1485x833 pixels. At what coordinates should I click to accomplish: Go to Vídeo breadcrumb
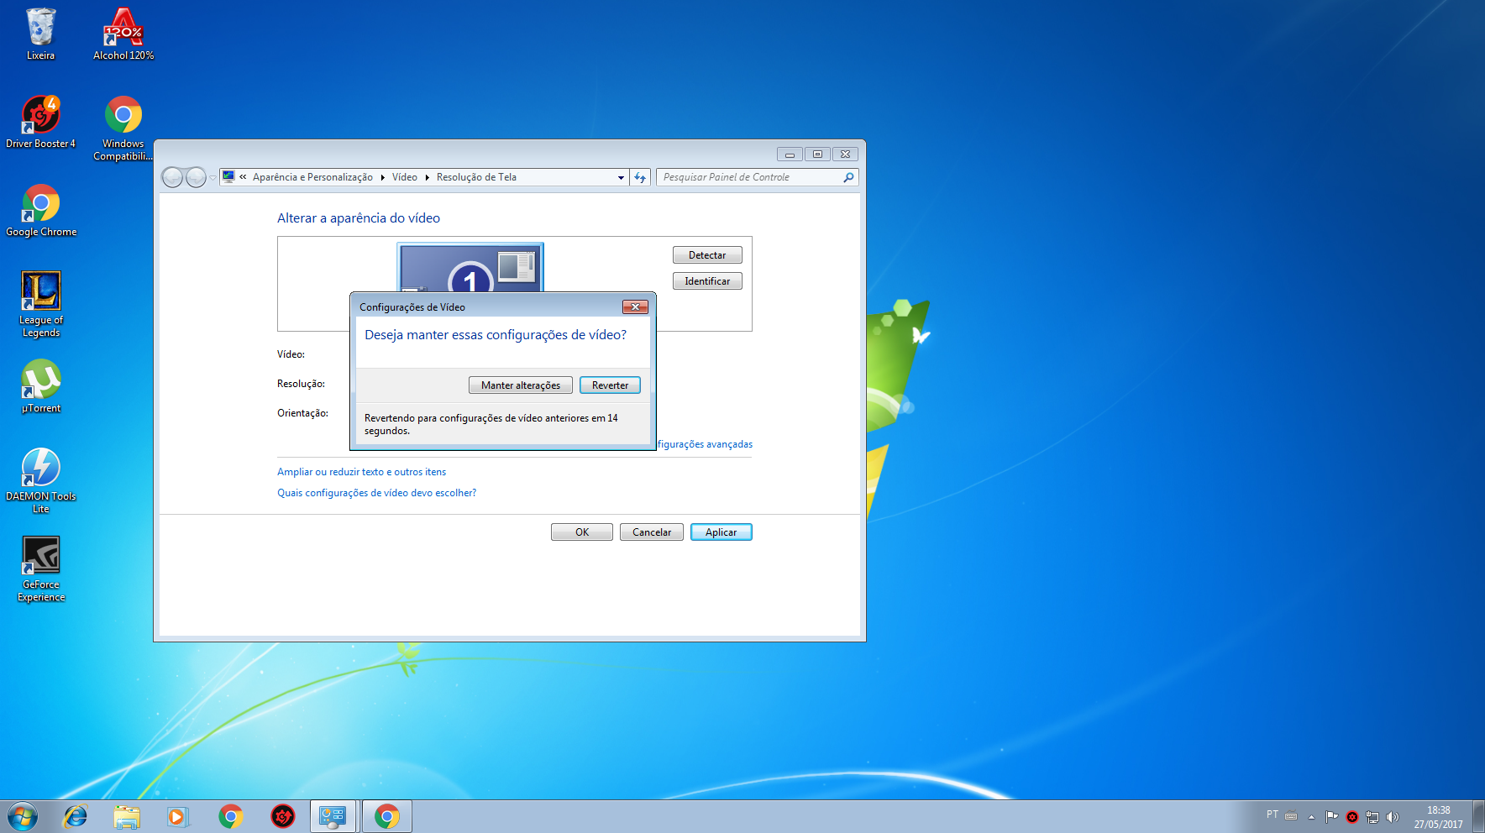pyautogui.click(x=404, y=177)
